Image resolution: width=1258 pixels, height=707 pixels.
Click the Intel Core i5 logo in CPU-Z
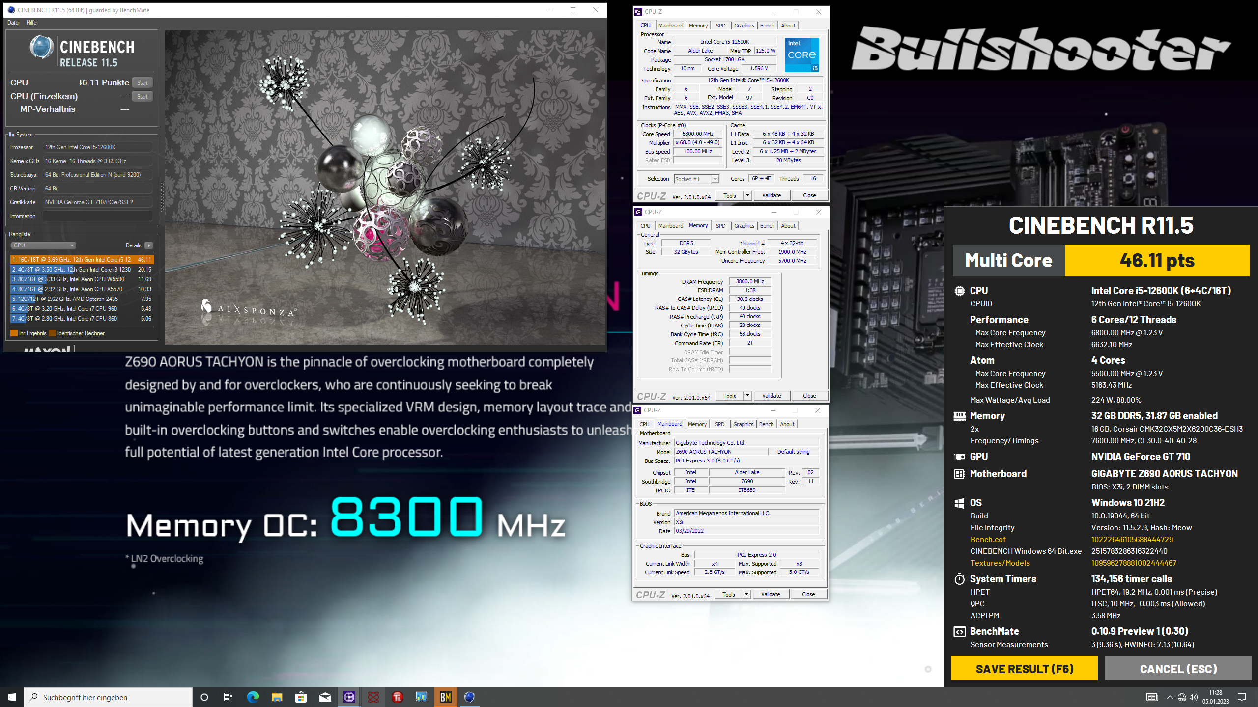pyautogui.click(x=802, y=54)
